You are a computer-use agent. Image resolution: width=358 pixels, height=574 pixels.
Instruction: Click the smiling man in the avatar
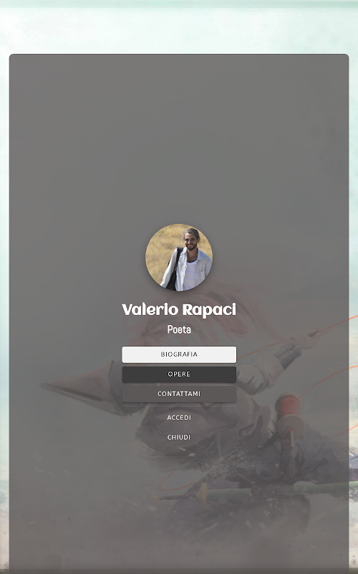coord(188,260)
